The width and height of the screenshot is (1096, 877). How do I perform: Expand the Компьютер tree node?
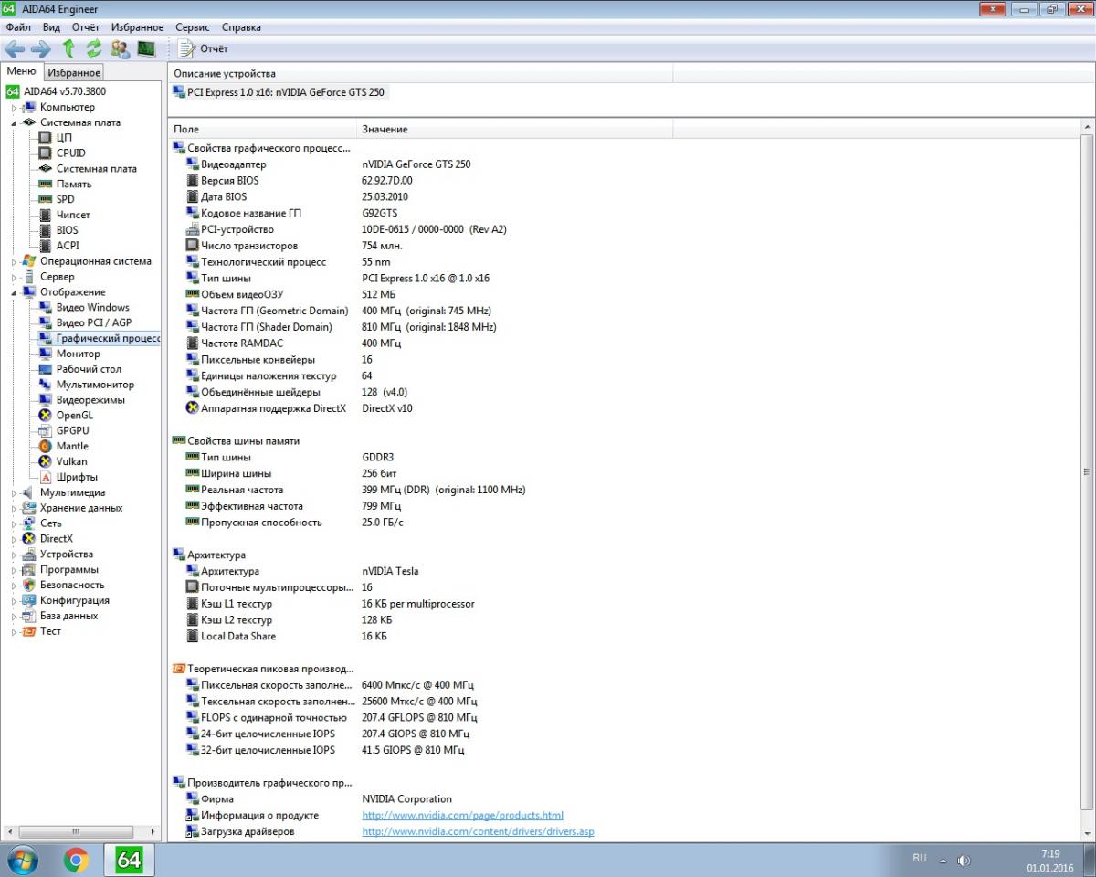[15, 108]
